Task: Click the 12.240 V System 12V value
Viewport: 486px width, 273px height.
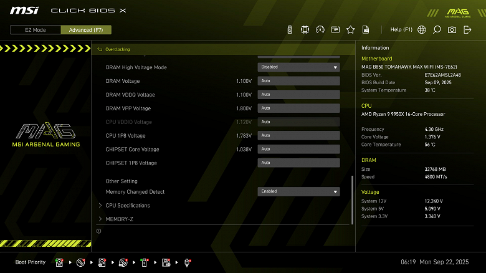Action: pos(434,201)
